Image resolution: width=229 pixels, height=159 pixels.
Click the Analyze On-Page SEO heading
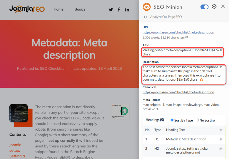click(x=166, y=17)
